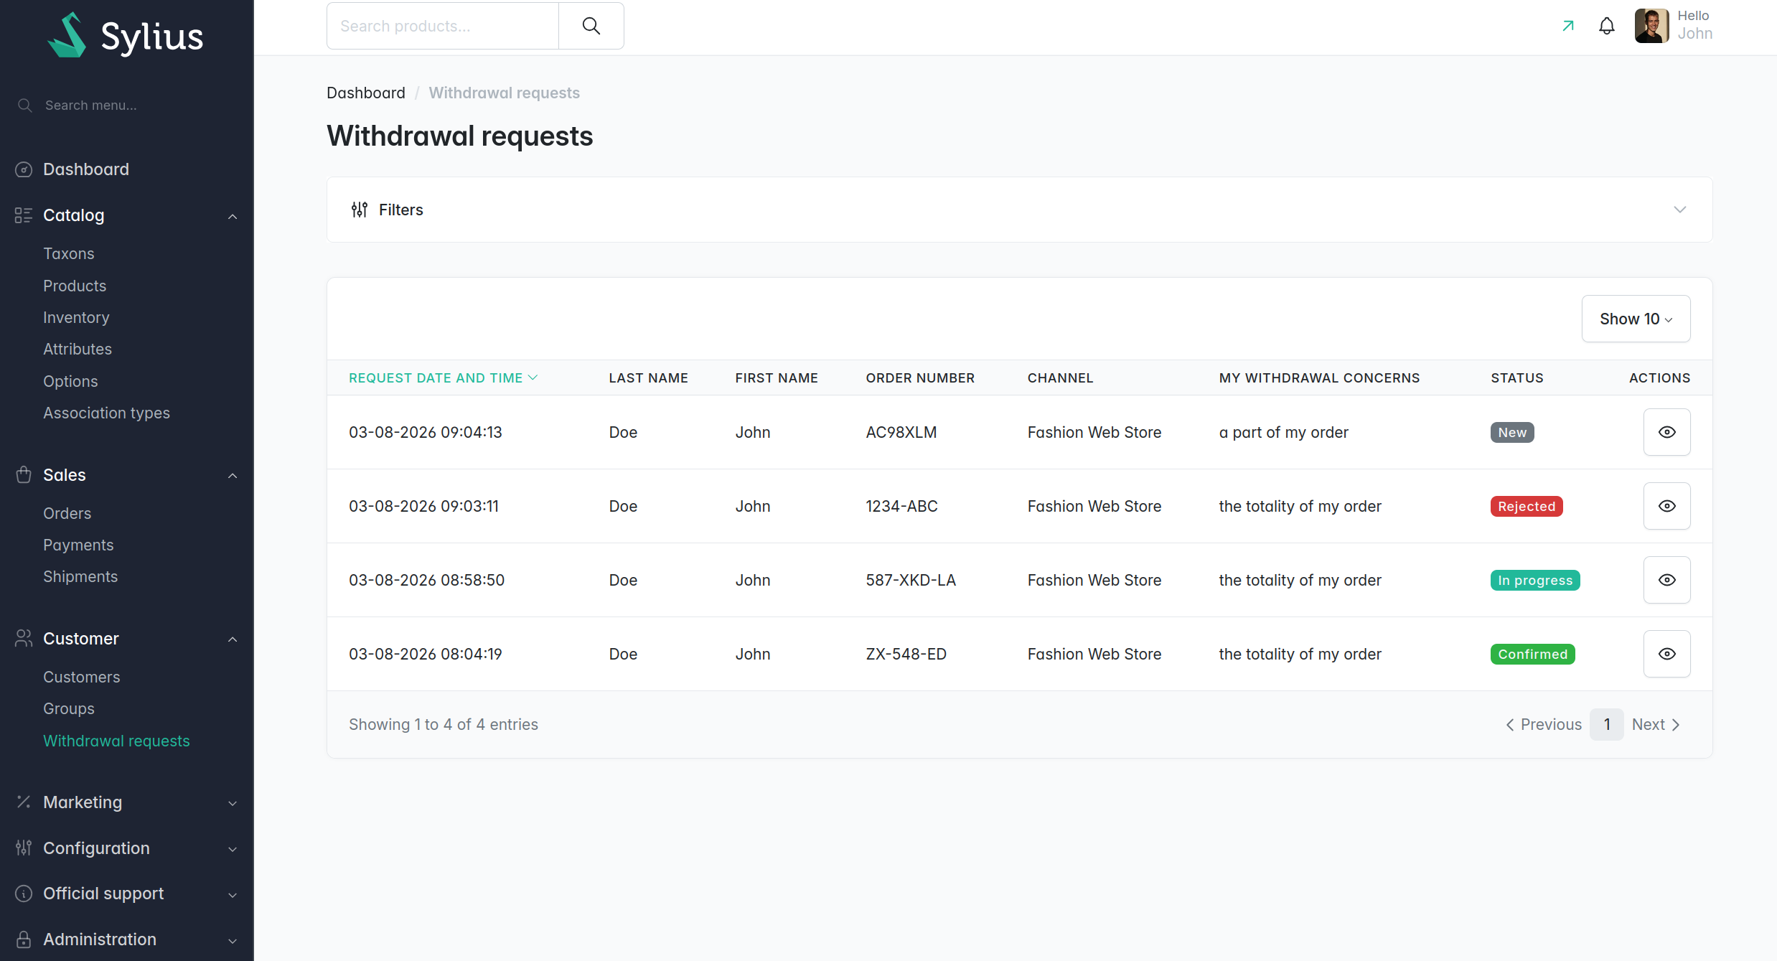Screen dimensions: 1777x961
Task: Open the notifications bell
Action: click(1607, 26)
